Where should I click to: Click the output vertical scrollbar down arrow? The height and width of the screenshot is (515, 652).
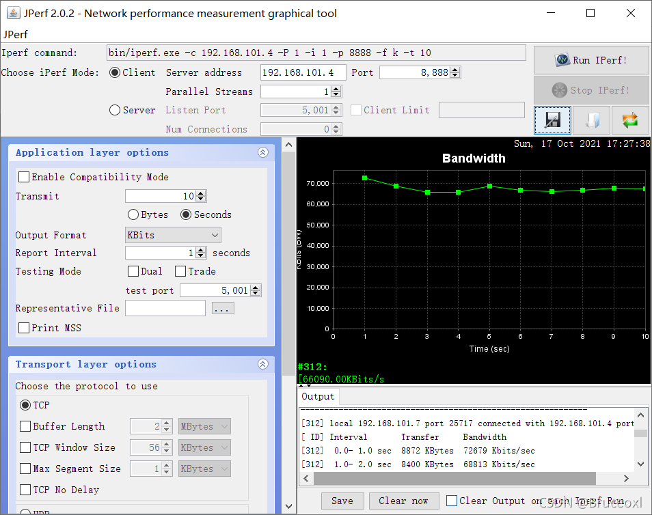coord(641,464)
